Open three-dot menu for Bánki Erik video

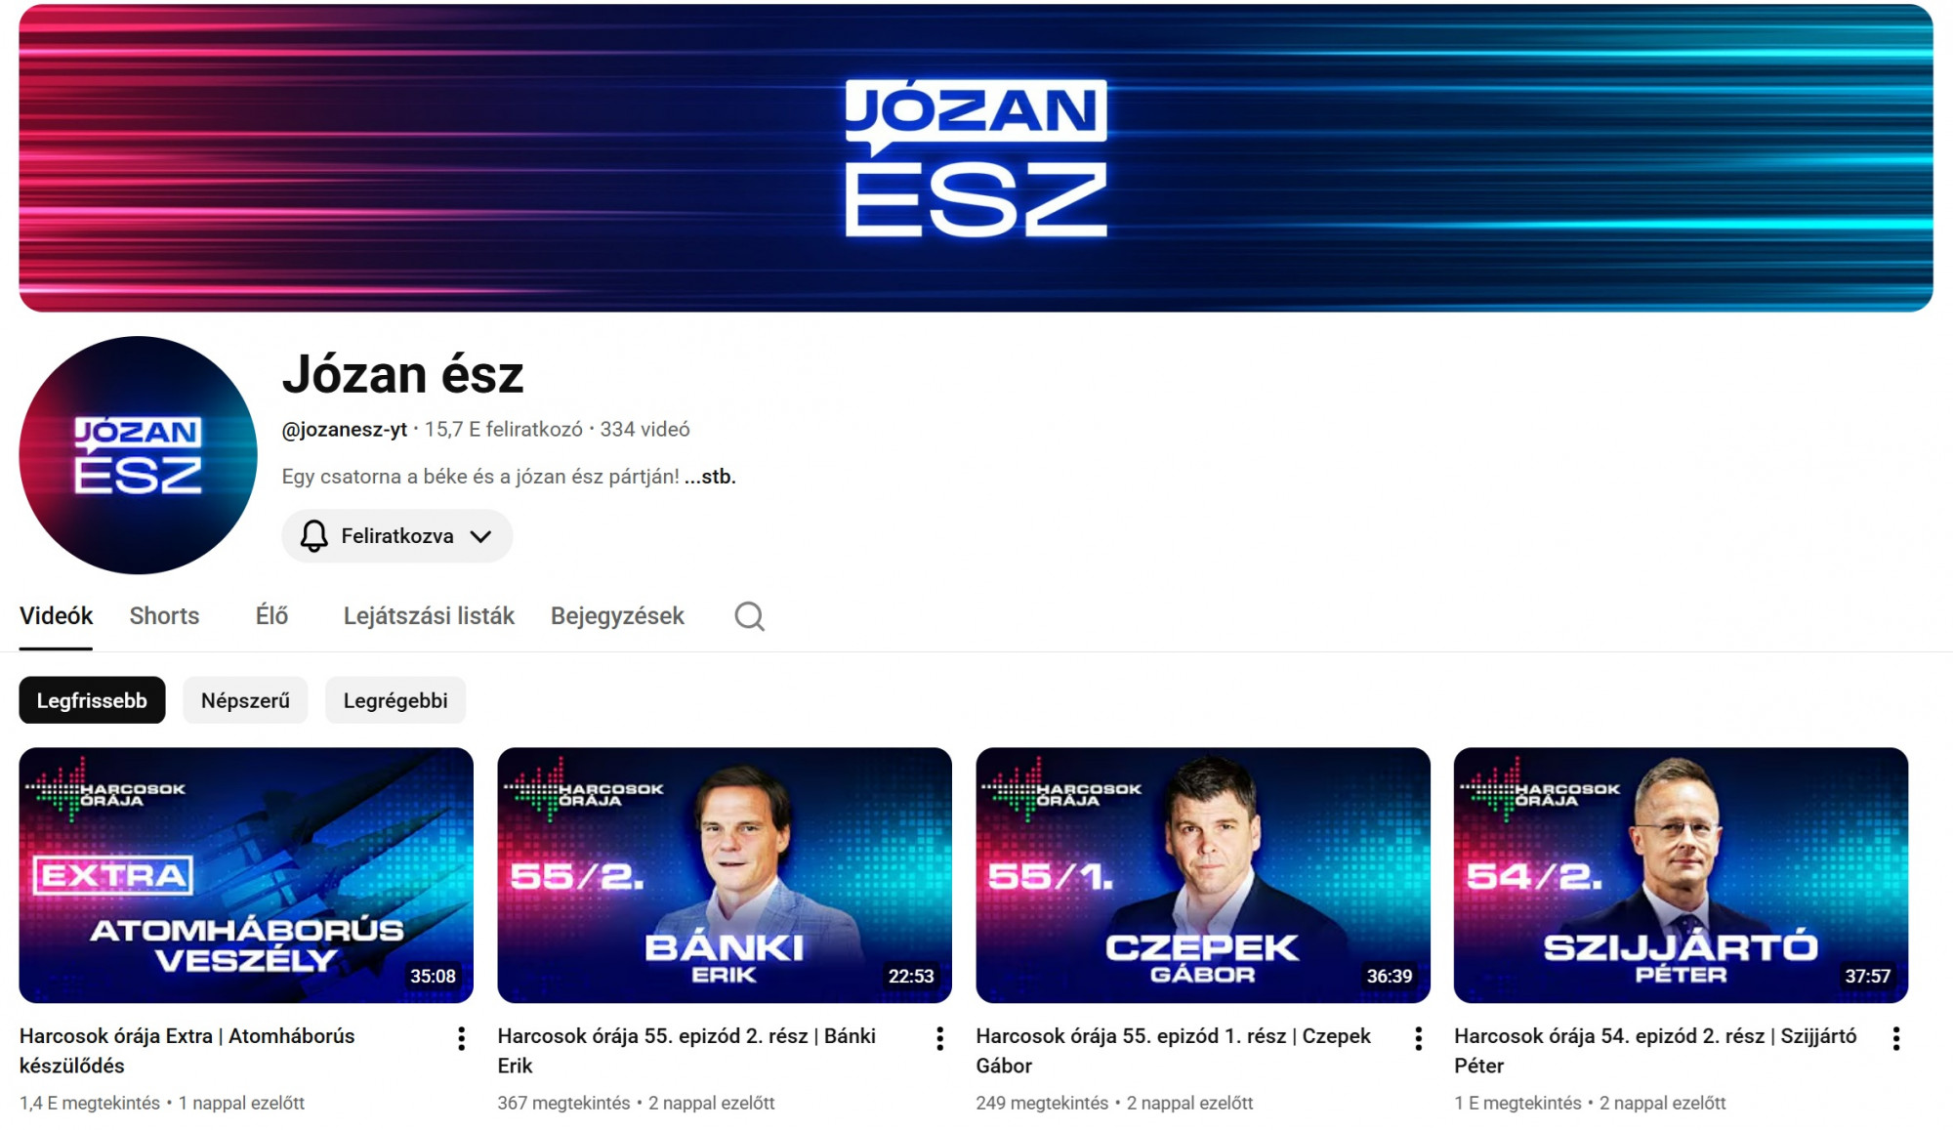point(939,1039)
